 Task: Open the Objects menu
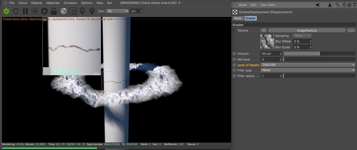click(37, 3)
